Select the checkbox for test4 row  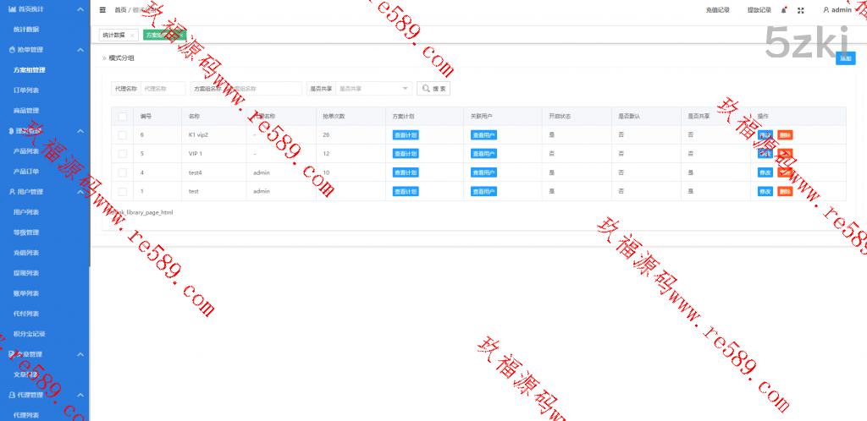click(122, 172)
